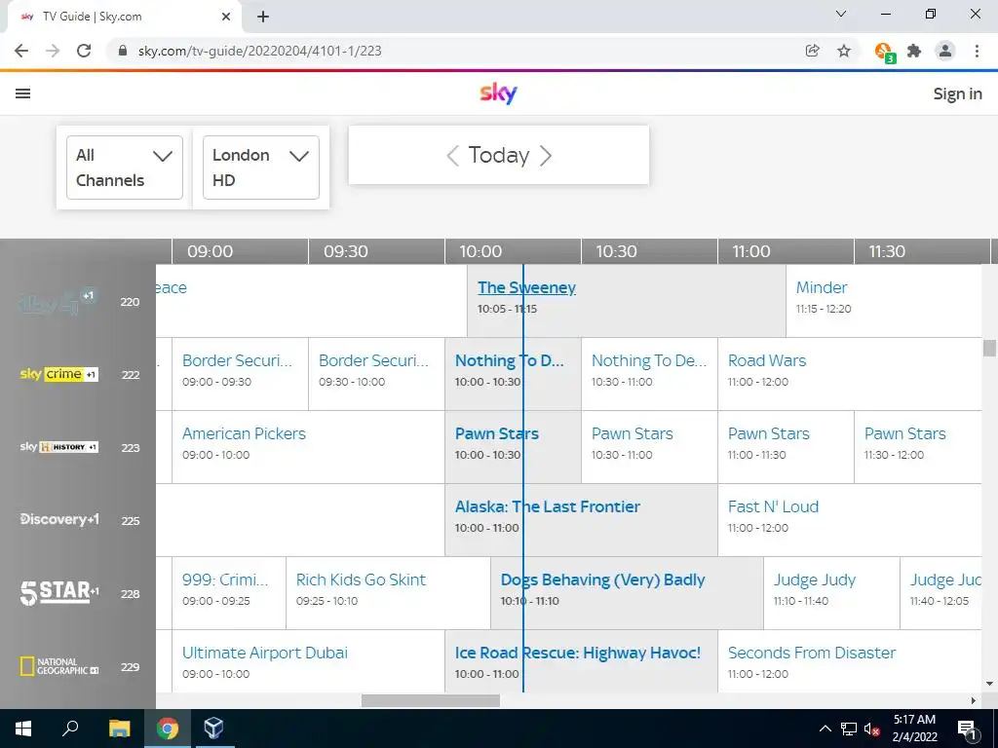Viewport: 998px width, 748px height.
Task: Select the 5STAR+1 channel logo
Action: tap(59, 593)
